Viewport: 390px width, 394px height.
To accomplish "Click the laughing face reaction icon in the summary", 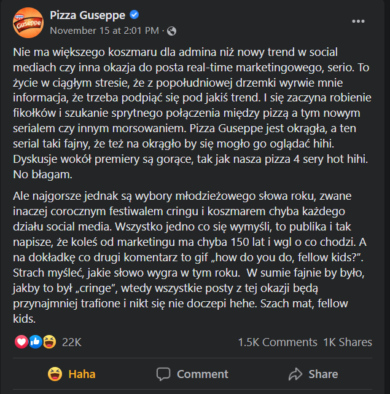I will coord(50,342).
